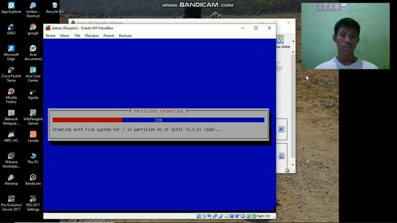This screenshot has width=397, height=223.
Task: Click the video capture status icon
Action: [237, 216]
